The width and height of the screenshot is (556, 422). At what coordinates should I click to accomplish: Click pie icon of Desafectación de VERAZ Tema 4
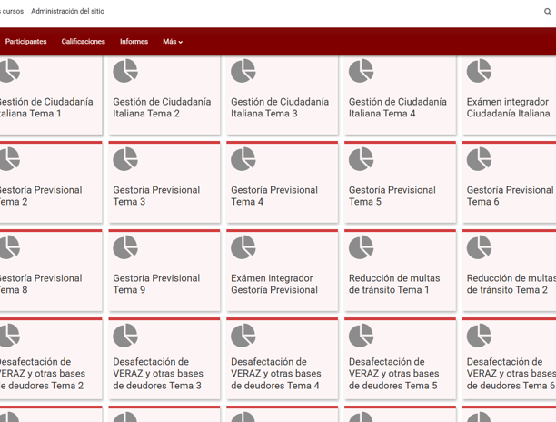point(243,336)
